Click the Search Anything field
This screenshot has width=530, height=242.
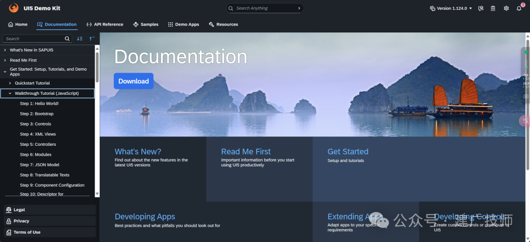(265, 8)
